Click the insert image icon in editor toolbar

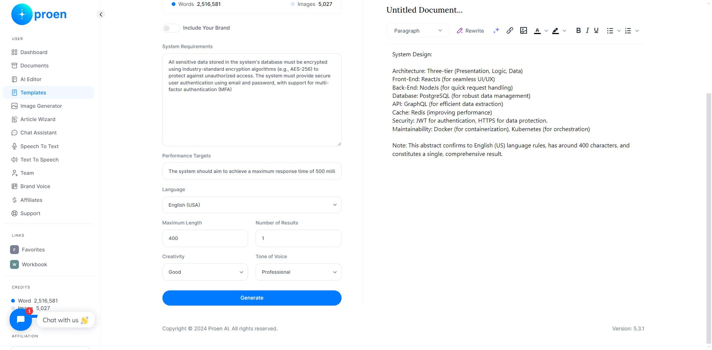point(524,30)
